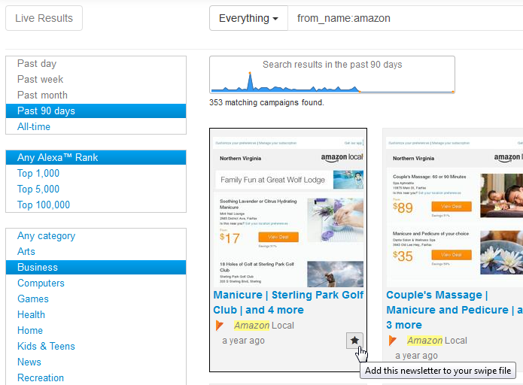Open the Everything dropdown
The image size is (523, 385).
[248, 18]
